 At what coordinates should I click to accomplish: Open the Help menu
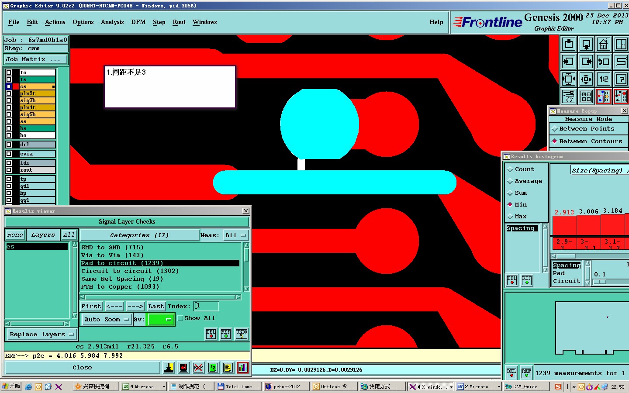click(x=436, y=22)
